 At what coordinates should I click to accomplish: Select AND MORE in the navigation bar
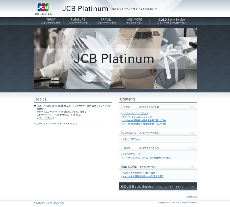pyautogui.click(x=134, y=21)
